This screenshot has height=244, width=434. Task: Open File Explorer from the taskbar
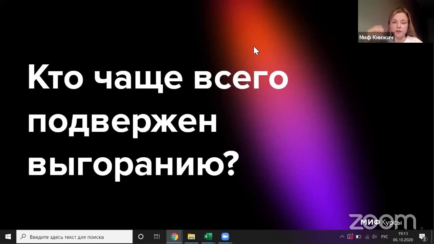tap(191, 237)
